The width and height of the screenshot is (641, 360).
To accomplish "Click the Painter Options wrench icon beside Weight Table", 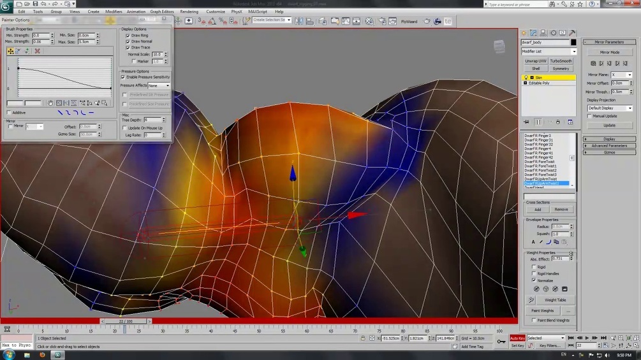I will 531,300.
